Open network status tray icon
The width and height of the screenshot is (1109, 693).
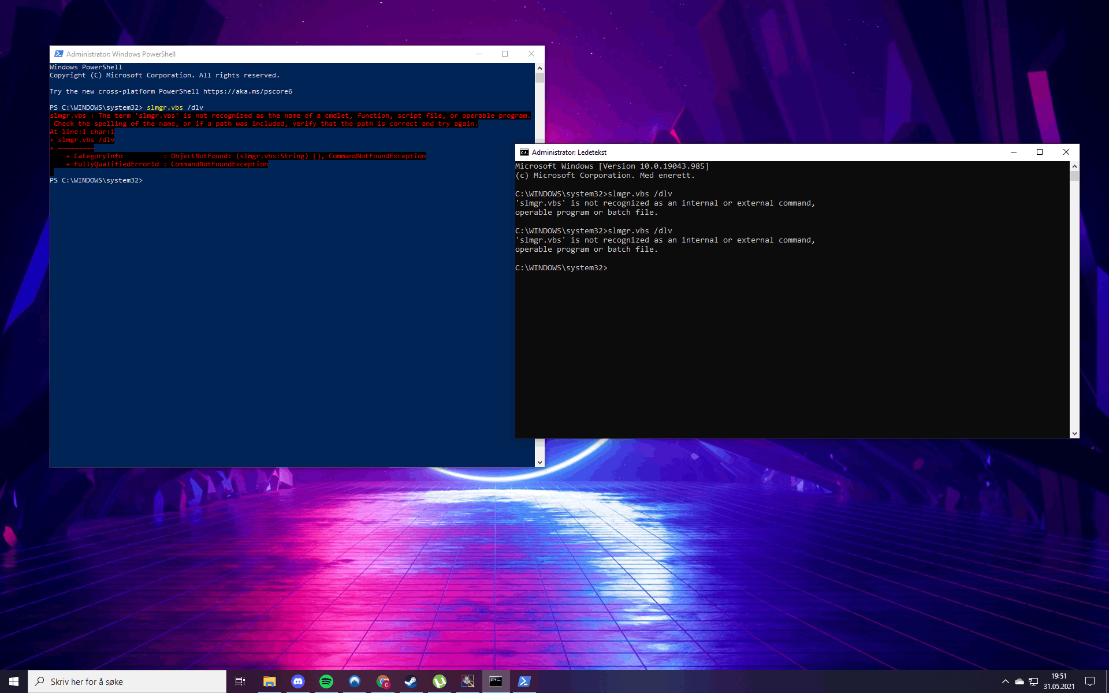tap(1033, 681)
